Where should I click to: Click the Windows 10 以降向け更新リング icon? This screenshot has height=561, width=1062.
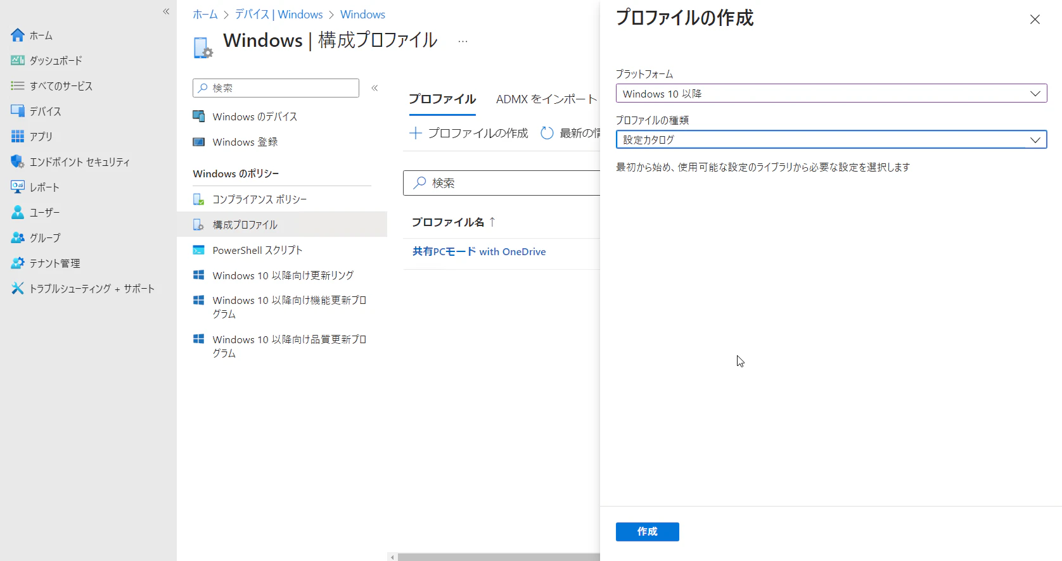[x=199, y=275]
